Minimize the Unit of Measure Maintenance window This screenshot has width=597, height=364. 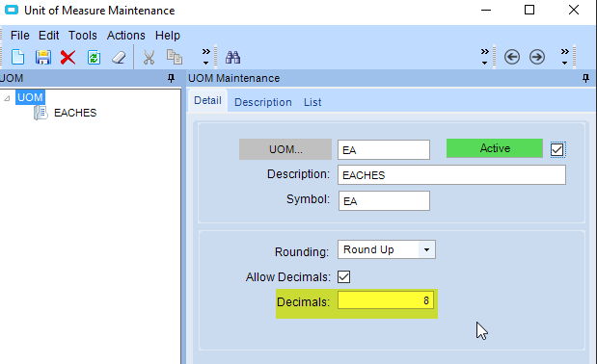coord(486,10)
